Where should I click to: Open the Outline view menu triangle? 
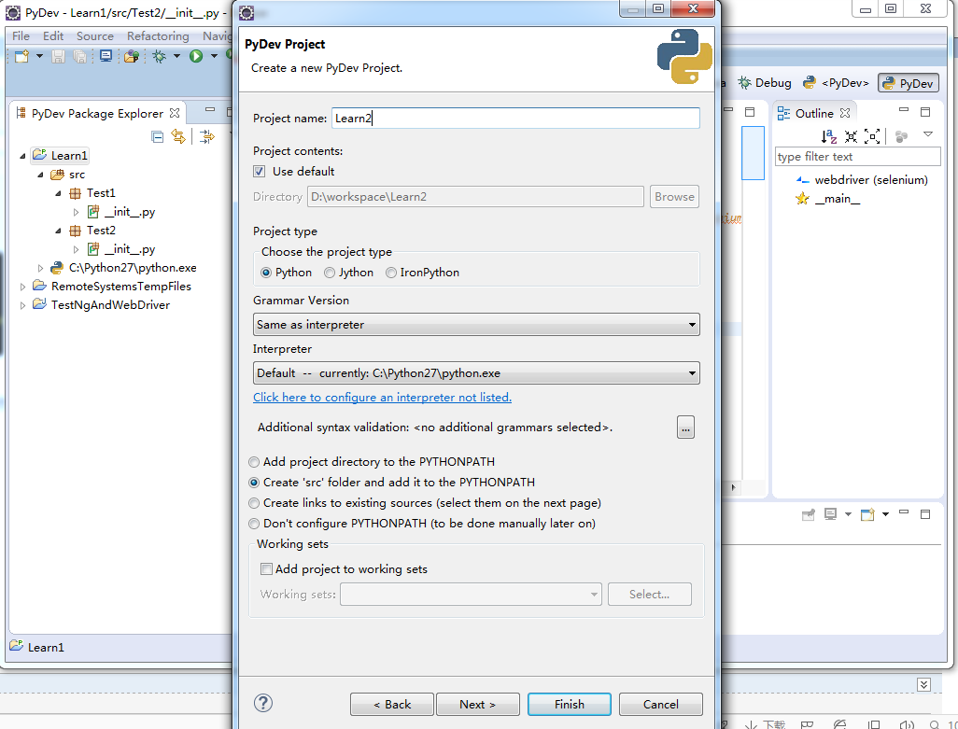[927, 133]
